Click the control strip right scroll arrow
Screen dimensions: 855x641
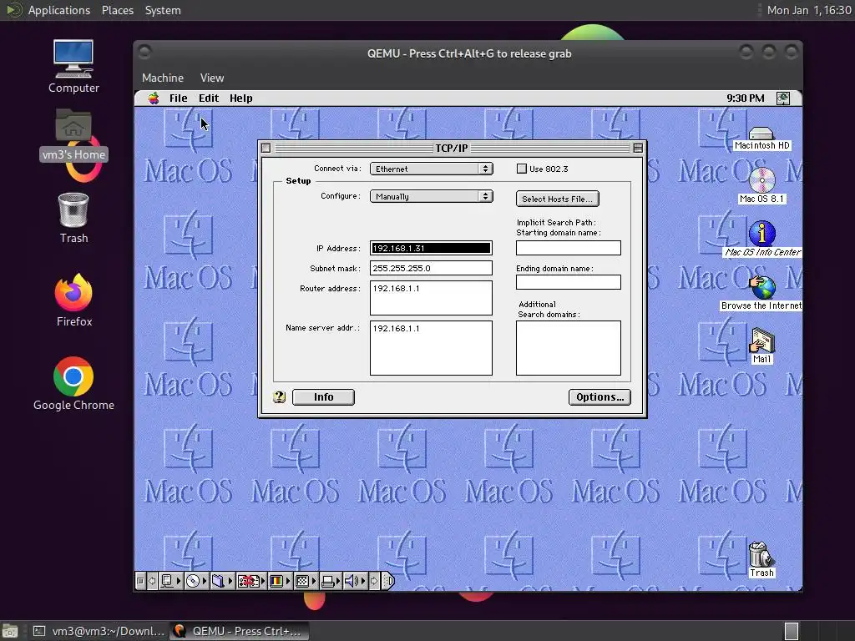[373, 581]
